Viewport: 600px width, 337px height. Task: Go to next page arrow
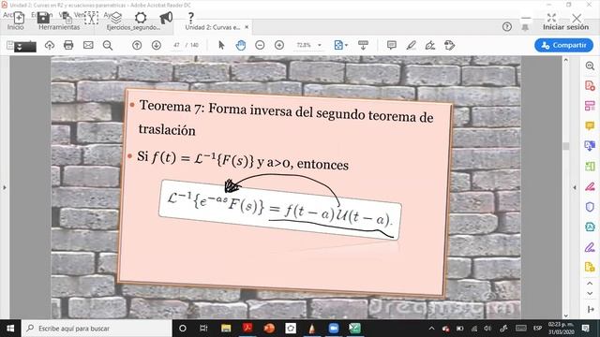[x=157, y=45]
